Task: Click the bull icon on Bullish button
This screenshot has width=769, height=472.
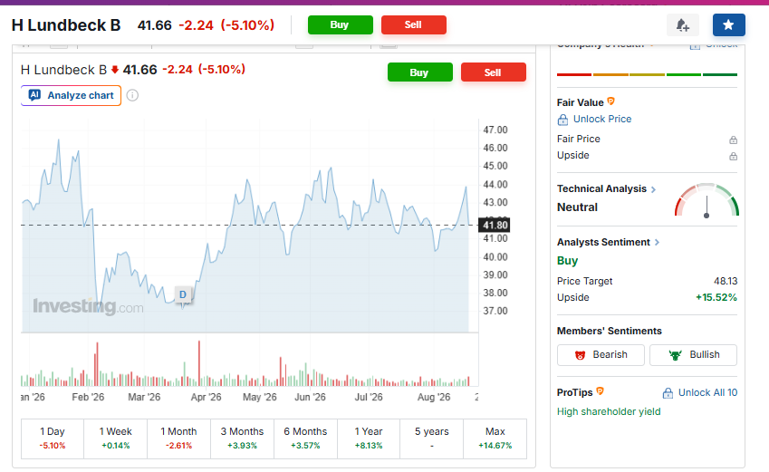Action: click(x=676, y=355)
